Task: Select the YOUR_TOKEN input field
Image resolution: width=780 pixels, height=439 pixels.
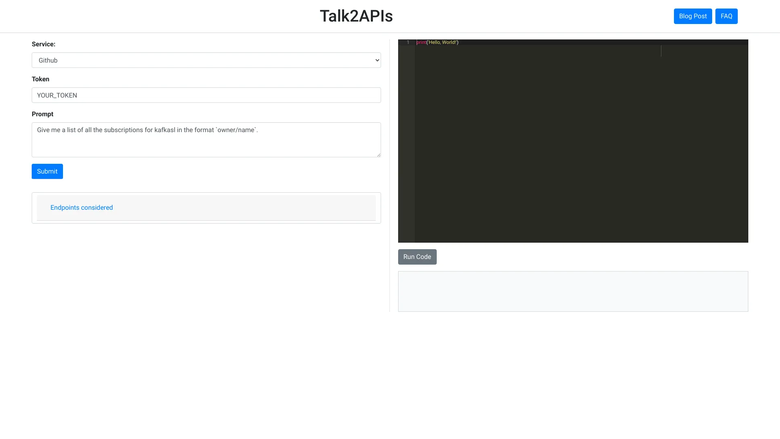Action: [206, 95]
